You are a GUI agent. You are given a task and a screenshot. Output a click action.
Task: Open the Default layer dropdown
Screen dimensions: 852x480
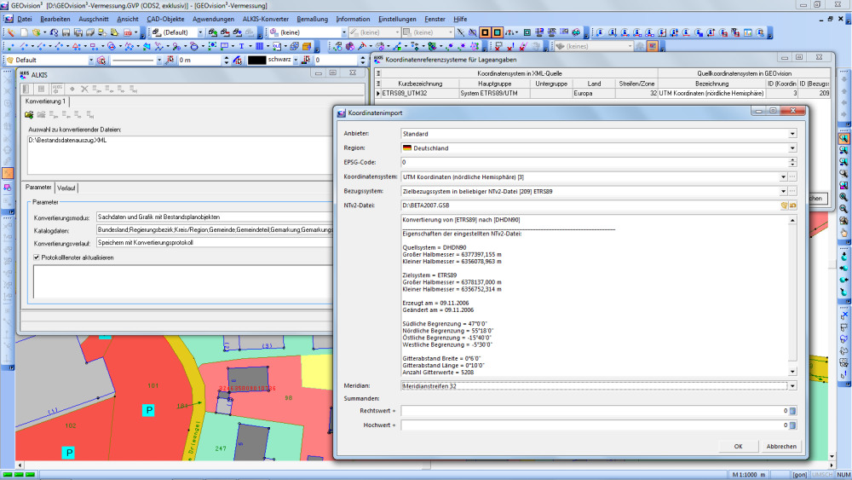click(x=91, y=61)
